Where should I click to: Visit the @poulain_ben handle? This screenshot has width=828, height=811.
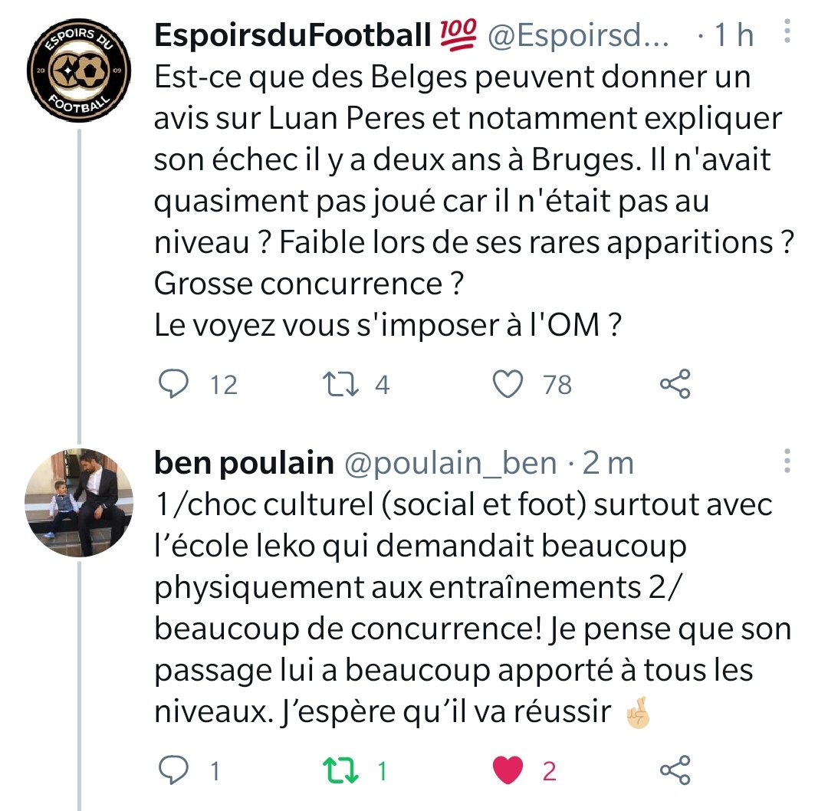(x=452, y=464)
